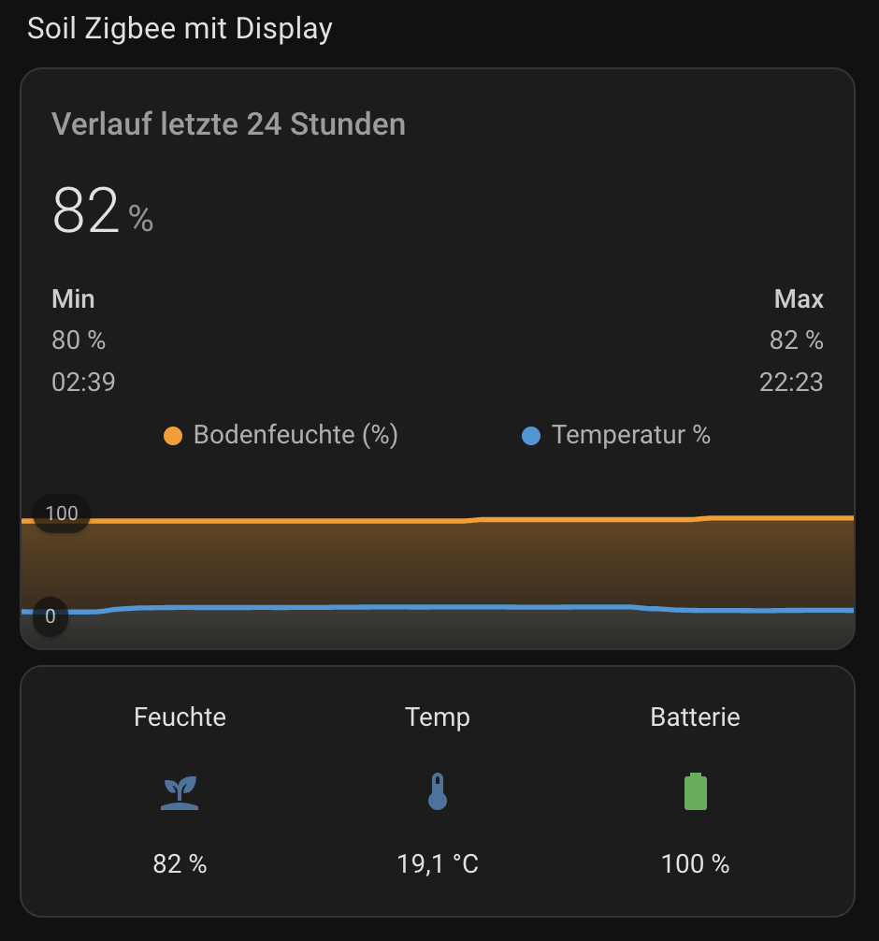
Task: Click the large 82 % current value
Action: click(x=102, y=211)
